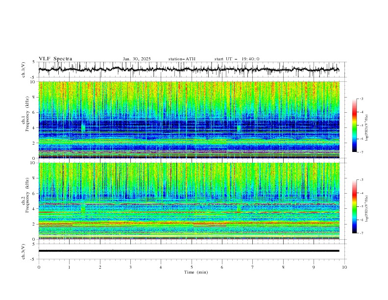
Task: Click the tick label 3 on the Time axis
Action: click(130, 267)
